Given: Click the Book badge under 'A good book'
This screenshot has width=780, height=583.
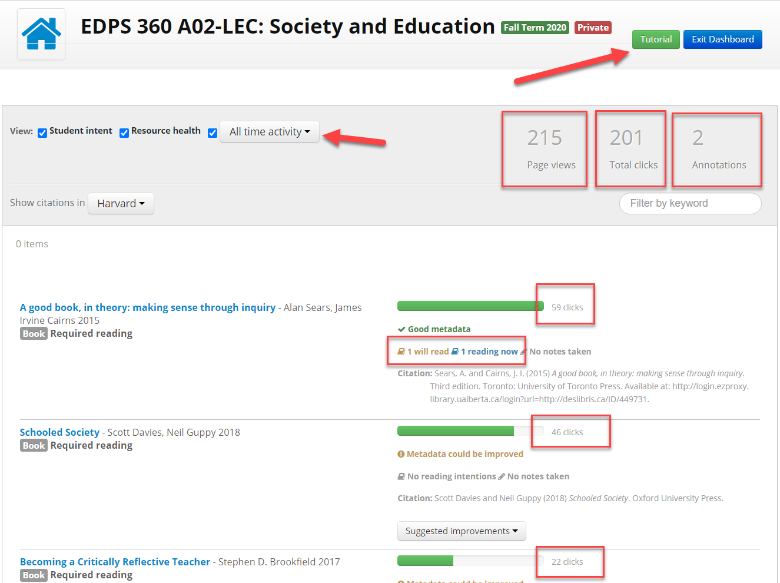Looking at the screenshot, I should point(34,334).
